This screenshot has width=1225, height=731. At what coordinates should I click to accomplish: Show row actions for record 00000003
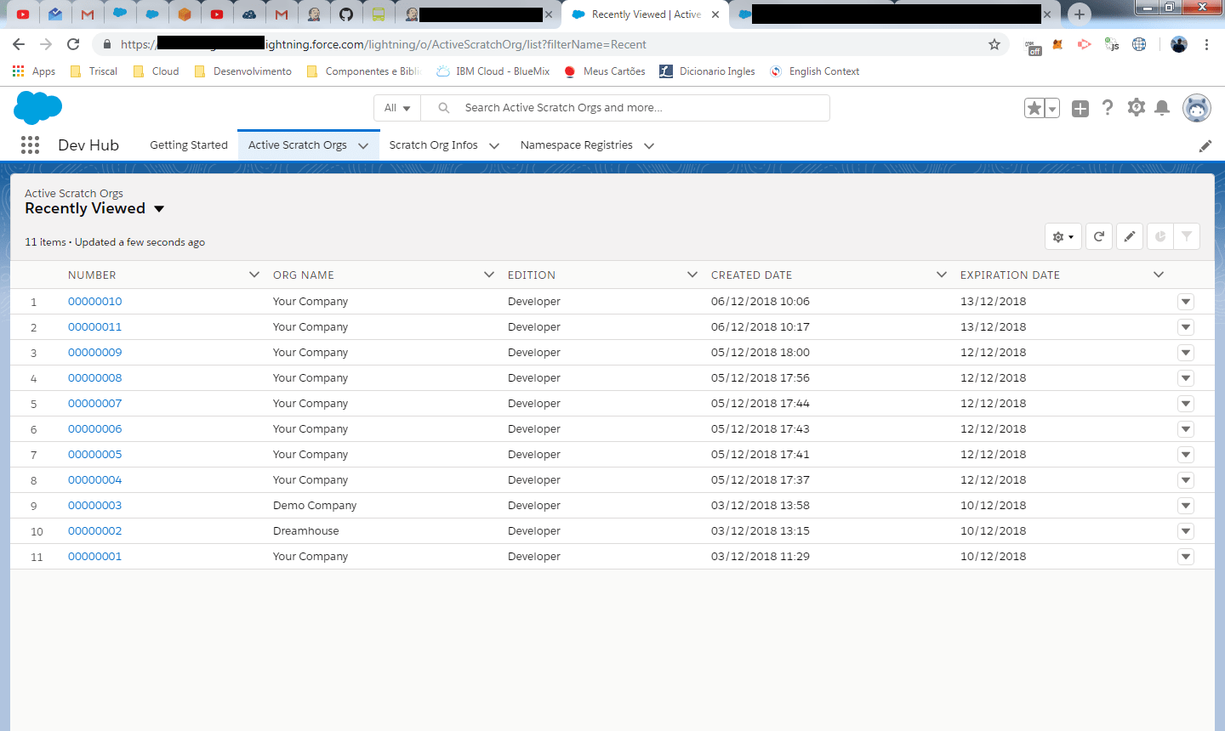(1186, 506)
